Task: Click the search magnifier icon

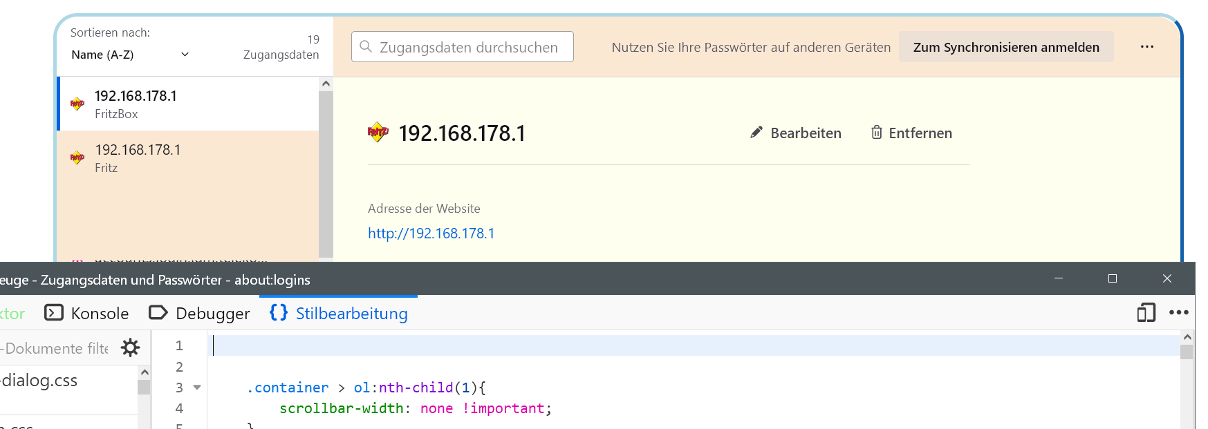Action: click(366, 47)
